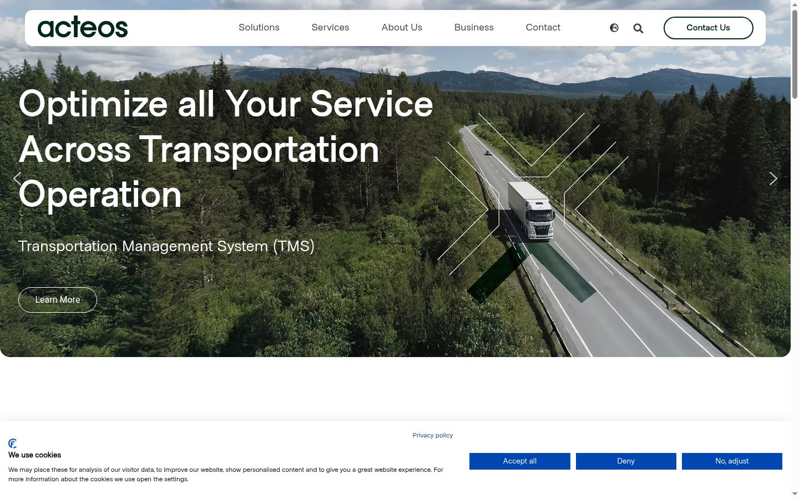Click the cookie banner logo icon
The height and width of the screenshot is (499, 799).
tap(13, 444)
